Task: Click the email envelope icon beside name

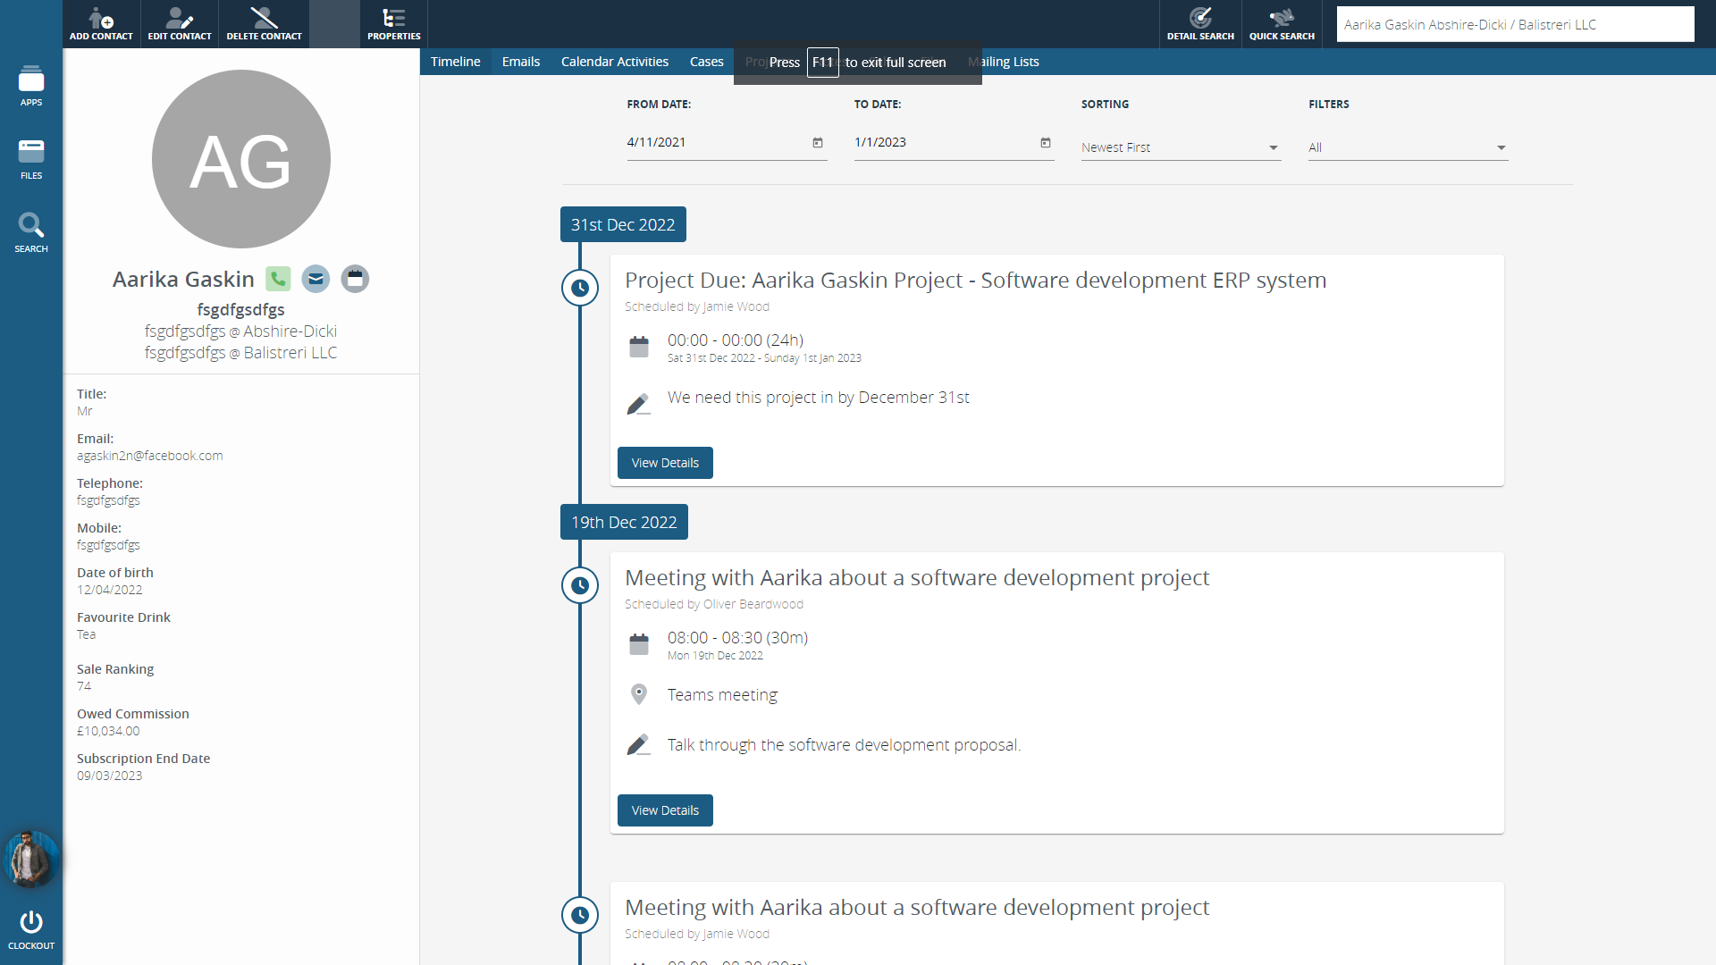Action: click(x=315, y=279)
